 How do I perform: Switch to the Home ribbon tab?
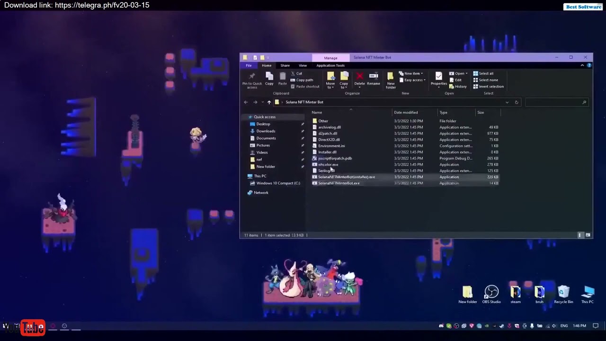267,65
